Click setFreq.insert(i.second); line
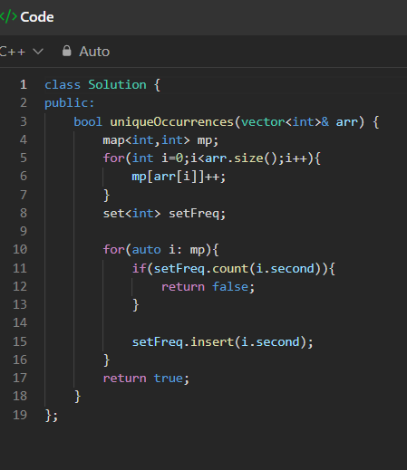Image resolution: width=407 pixels, height=470 pixels. pyautogui.click(x=223, y=342)
